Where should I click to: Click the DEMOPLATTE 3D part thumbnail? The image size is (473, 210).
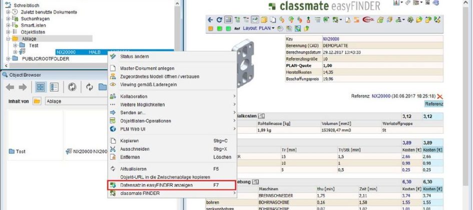click(x=243, y=63)
